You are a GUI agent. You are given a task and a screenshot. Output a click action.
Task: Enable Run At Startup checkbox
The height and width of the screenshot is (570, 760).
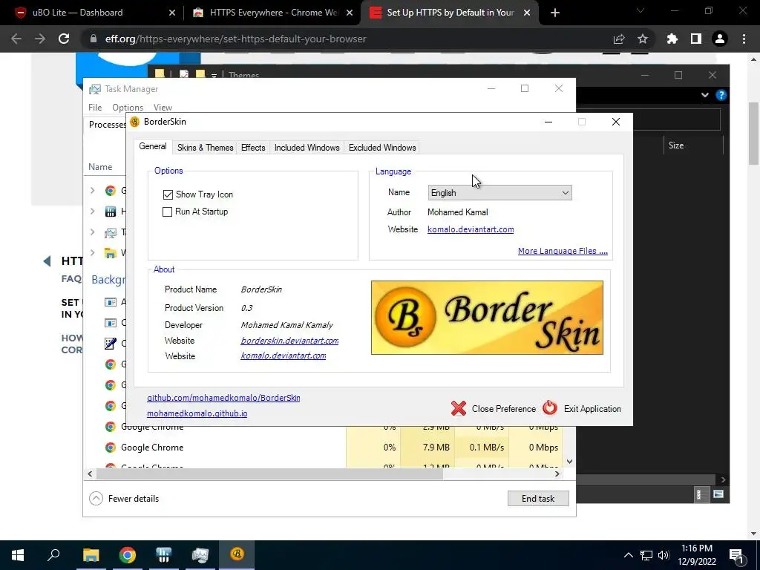click(167, 212)
